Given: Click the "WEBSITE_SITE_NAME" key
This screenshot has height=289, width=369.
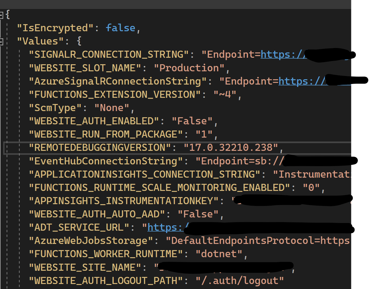Looking at the screenshot, I should [x=85, y=267].
